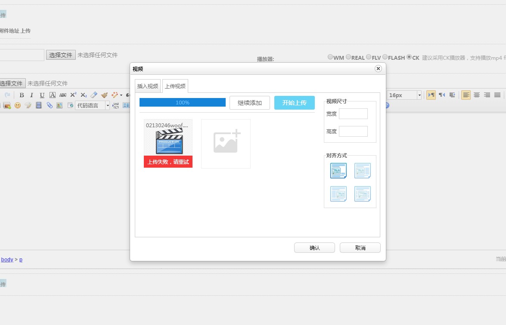Click the body path link
This screenshot has width=506, height=325.
(x=7, y=260)
